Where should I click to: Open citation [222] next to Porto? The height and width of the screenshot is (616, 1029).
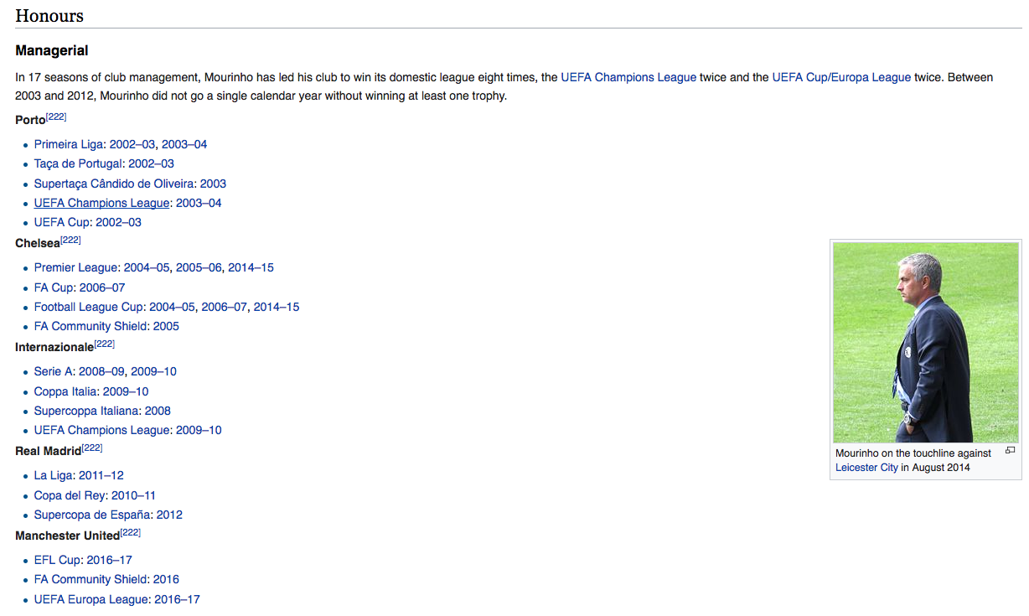click(56, 116)
